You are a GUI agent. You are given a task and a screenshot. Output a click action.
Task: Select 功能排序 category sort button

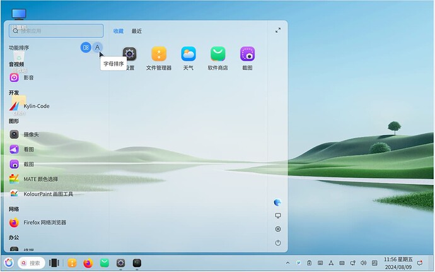(x=86, y=47)
